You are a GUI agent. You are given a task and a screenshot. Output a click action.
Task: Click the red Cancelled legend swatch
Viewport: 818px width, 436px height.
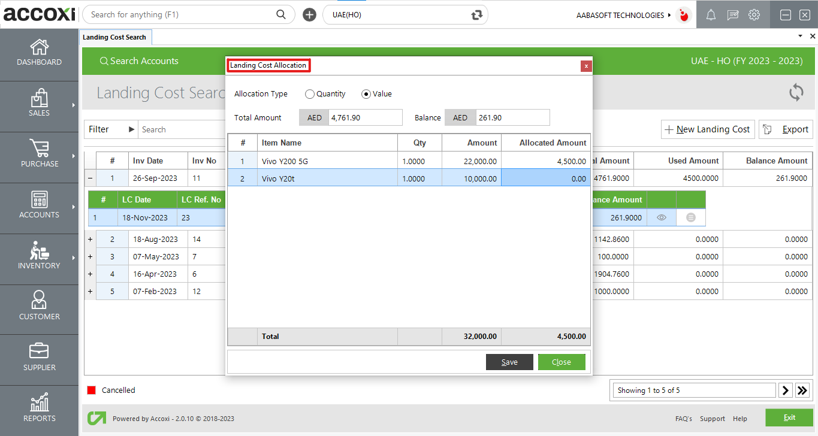coord(92,390)
